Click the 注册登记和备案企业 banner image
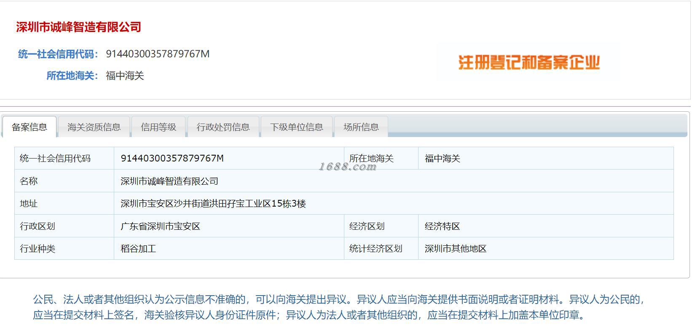Image resolution: width=695 pixels, height=331 pixels. (529, 62)
